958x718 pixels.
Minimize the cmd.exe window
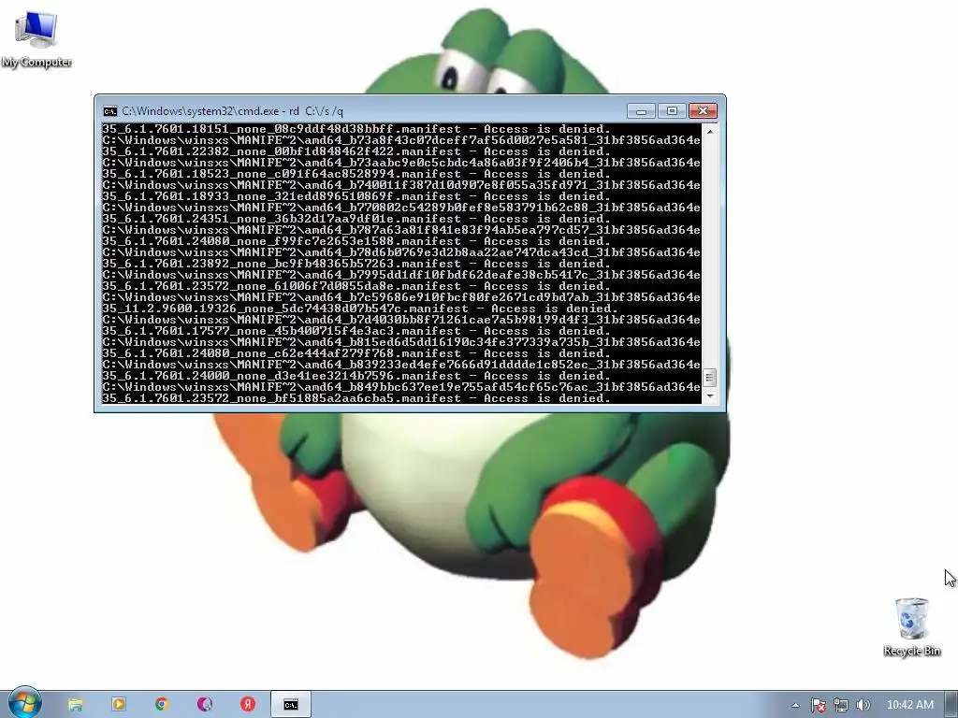[641, 111]
